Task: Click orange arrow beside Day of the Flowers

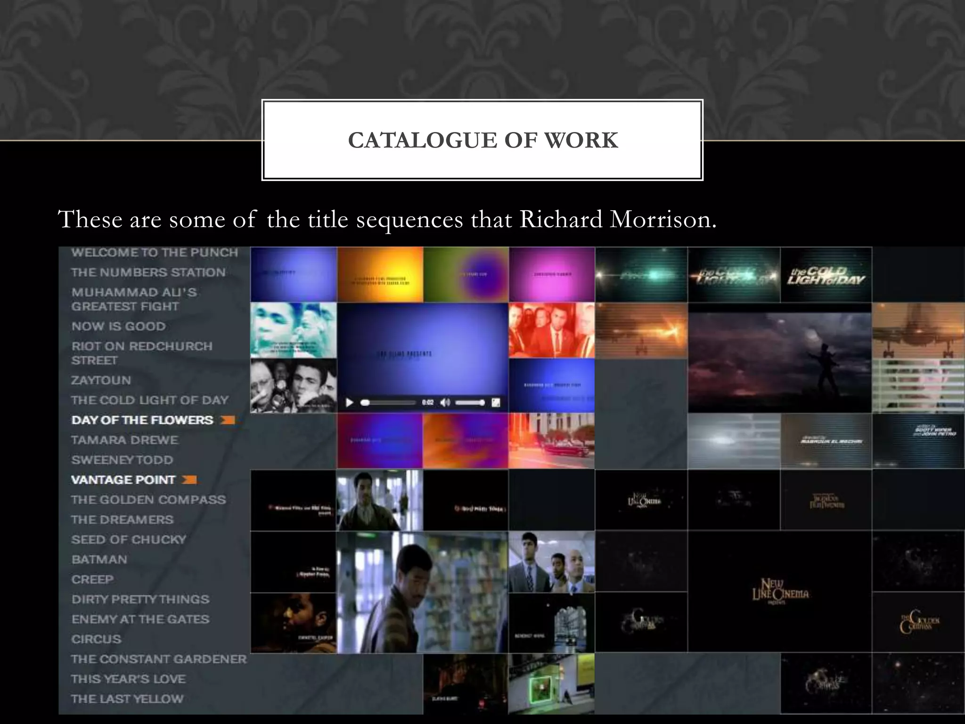Action: click(228, 420)
